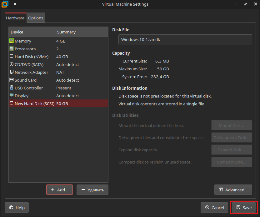Viewport: 260px width, 217px height.
Task: Open Advanced... disk settings
Action: (x=233, y=189)
